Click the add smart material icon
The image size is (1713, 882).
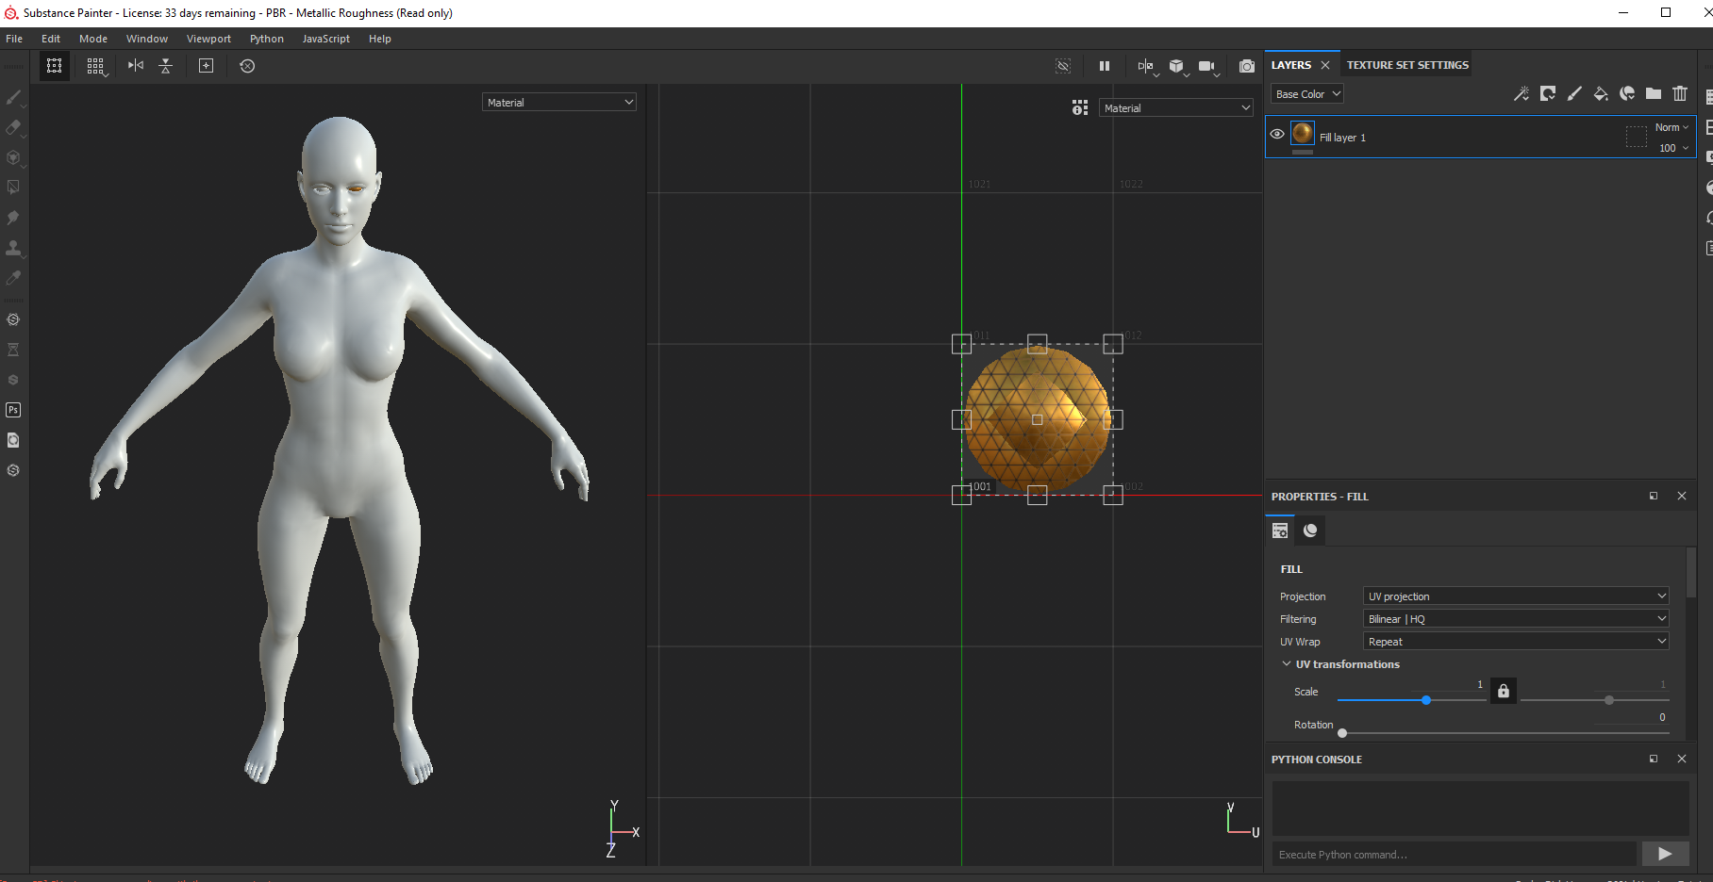tap(1627, 93)
